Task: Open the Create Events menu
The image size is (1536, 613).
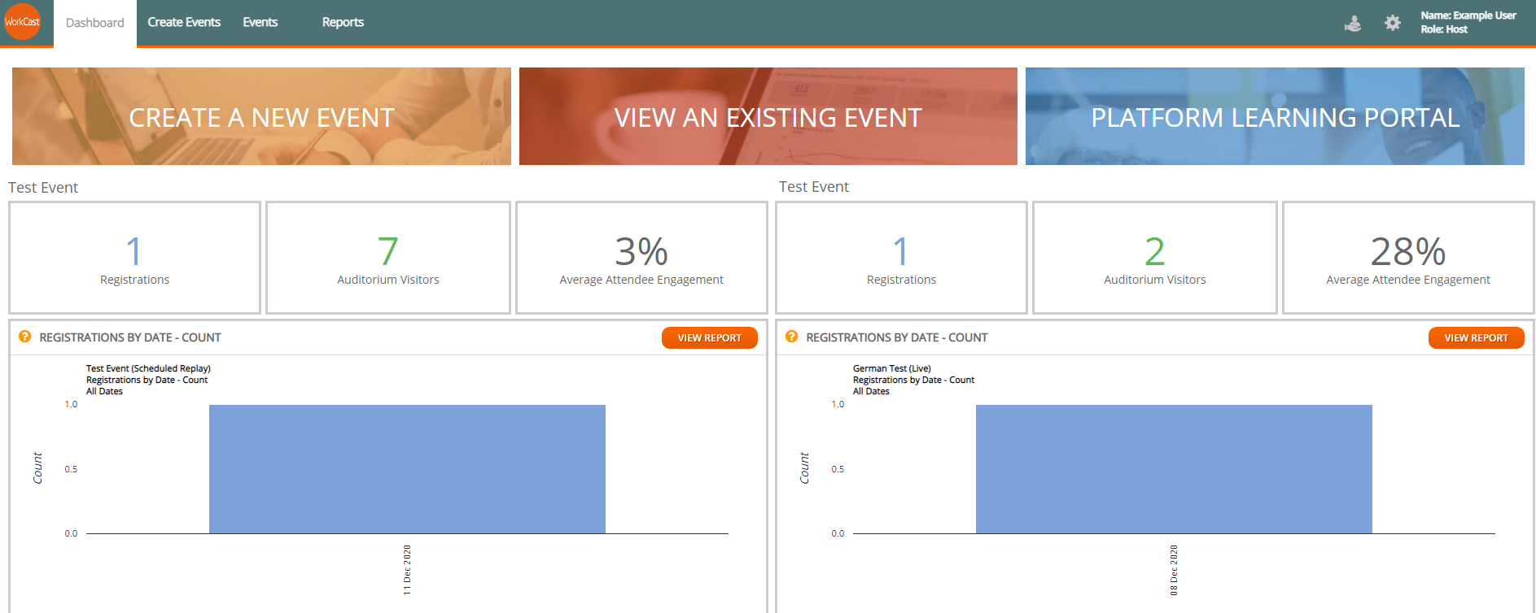Action: (184, 23)
